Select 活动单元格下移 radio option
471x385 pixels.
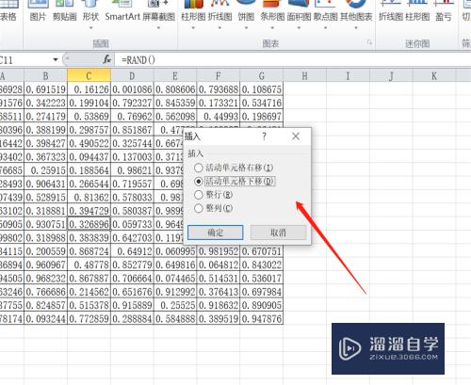tap(234, 181)
